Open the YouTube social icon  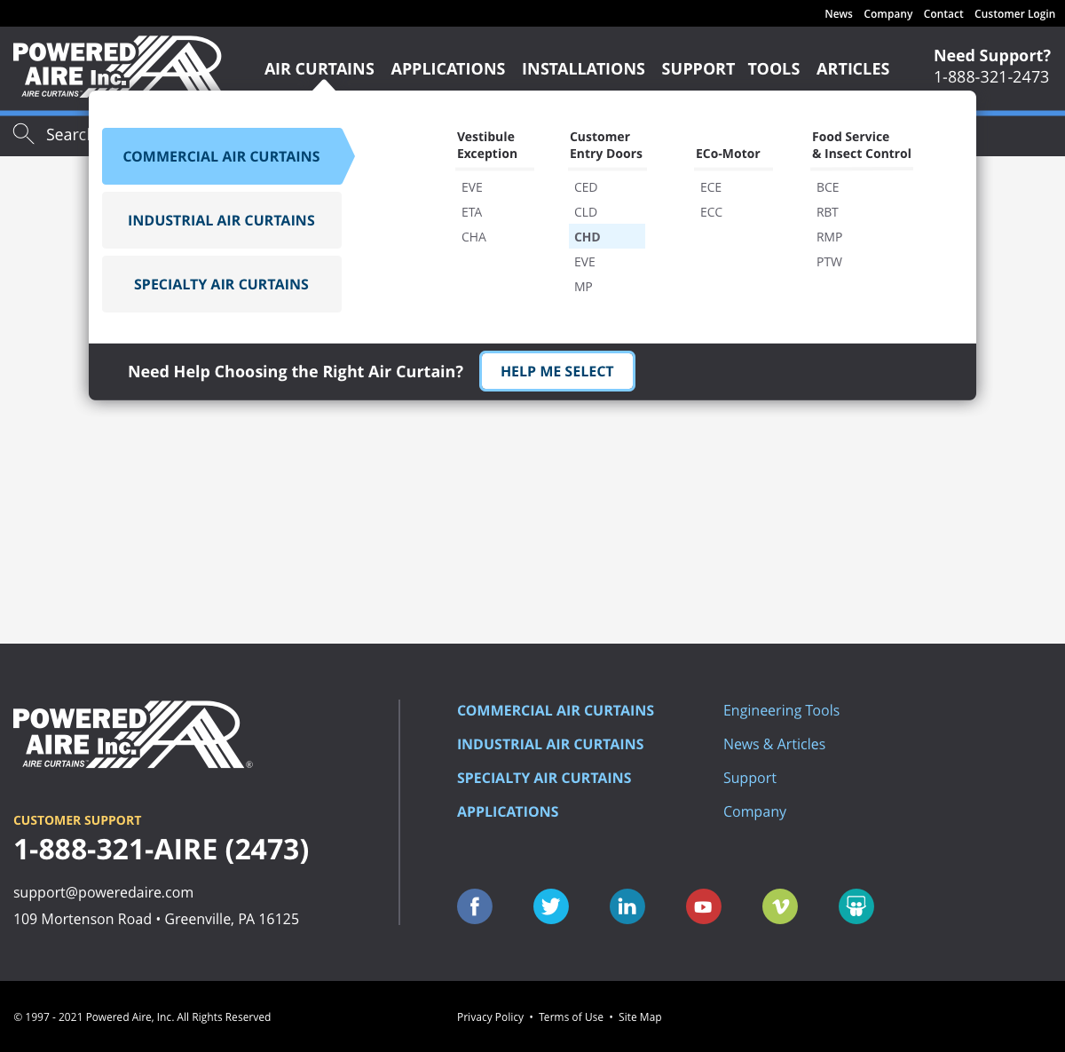(704, 906)
